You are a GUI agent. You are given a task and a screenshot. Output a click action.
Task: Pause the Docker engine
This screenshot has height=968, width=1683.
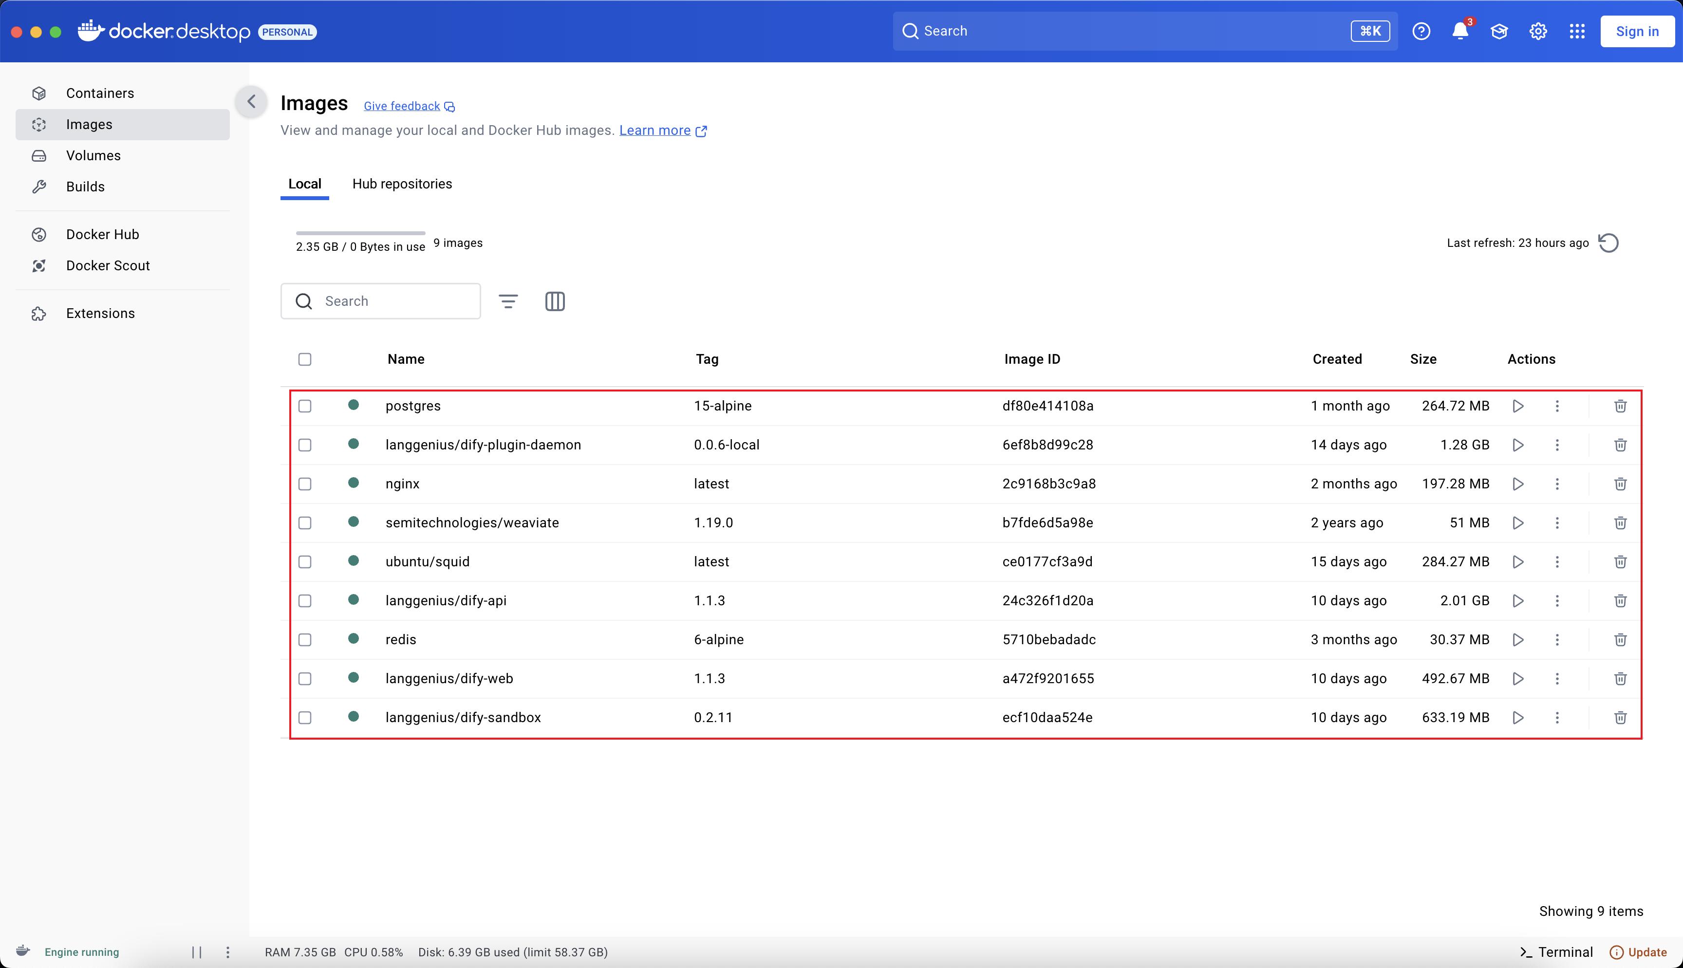click(197, 952)
